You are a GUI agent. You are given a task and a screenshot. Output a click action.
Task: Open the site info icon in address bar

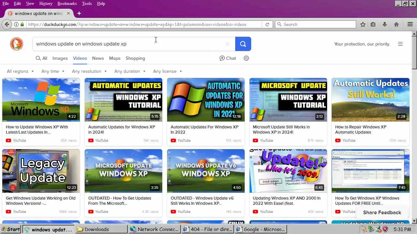(16, 24)
